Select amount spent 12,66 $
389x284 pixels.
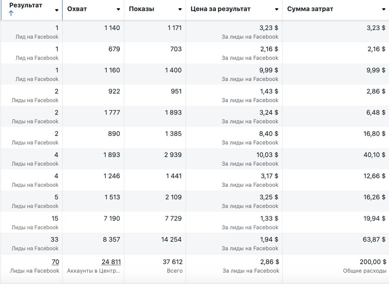tap(375, 176)
